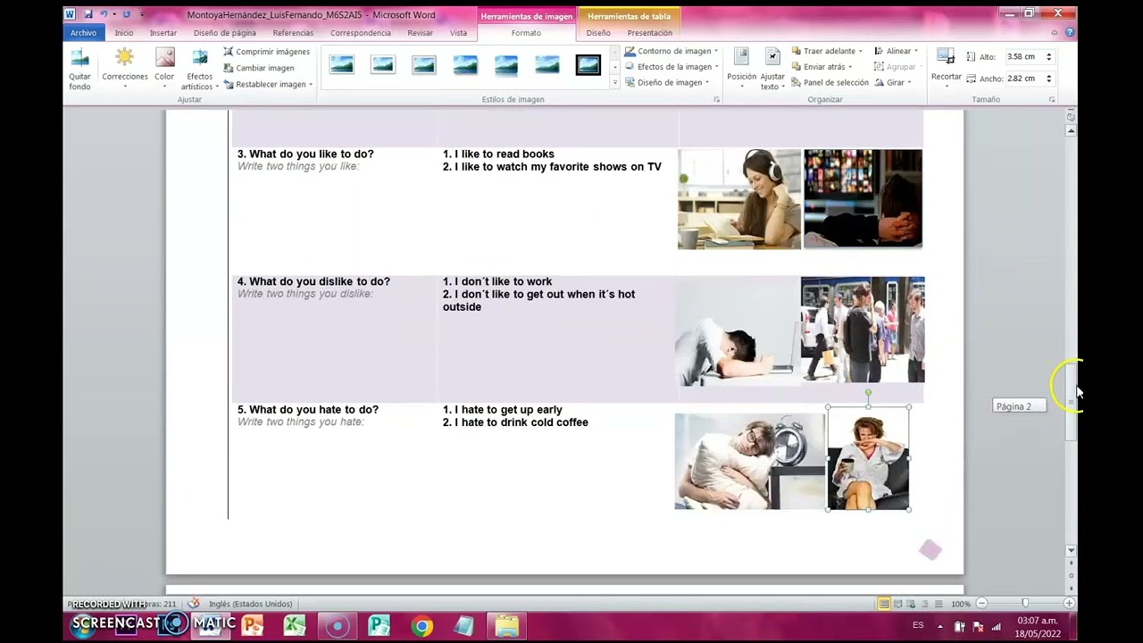Click the text "1. I hate to get up early"
The image size is (1143, 643).
tap(502, 410)
